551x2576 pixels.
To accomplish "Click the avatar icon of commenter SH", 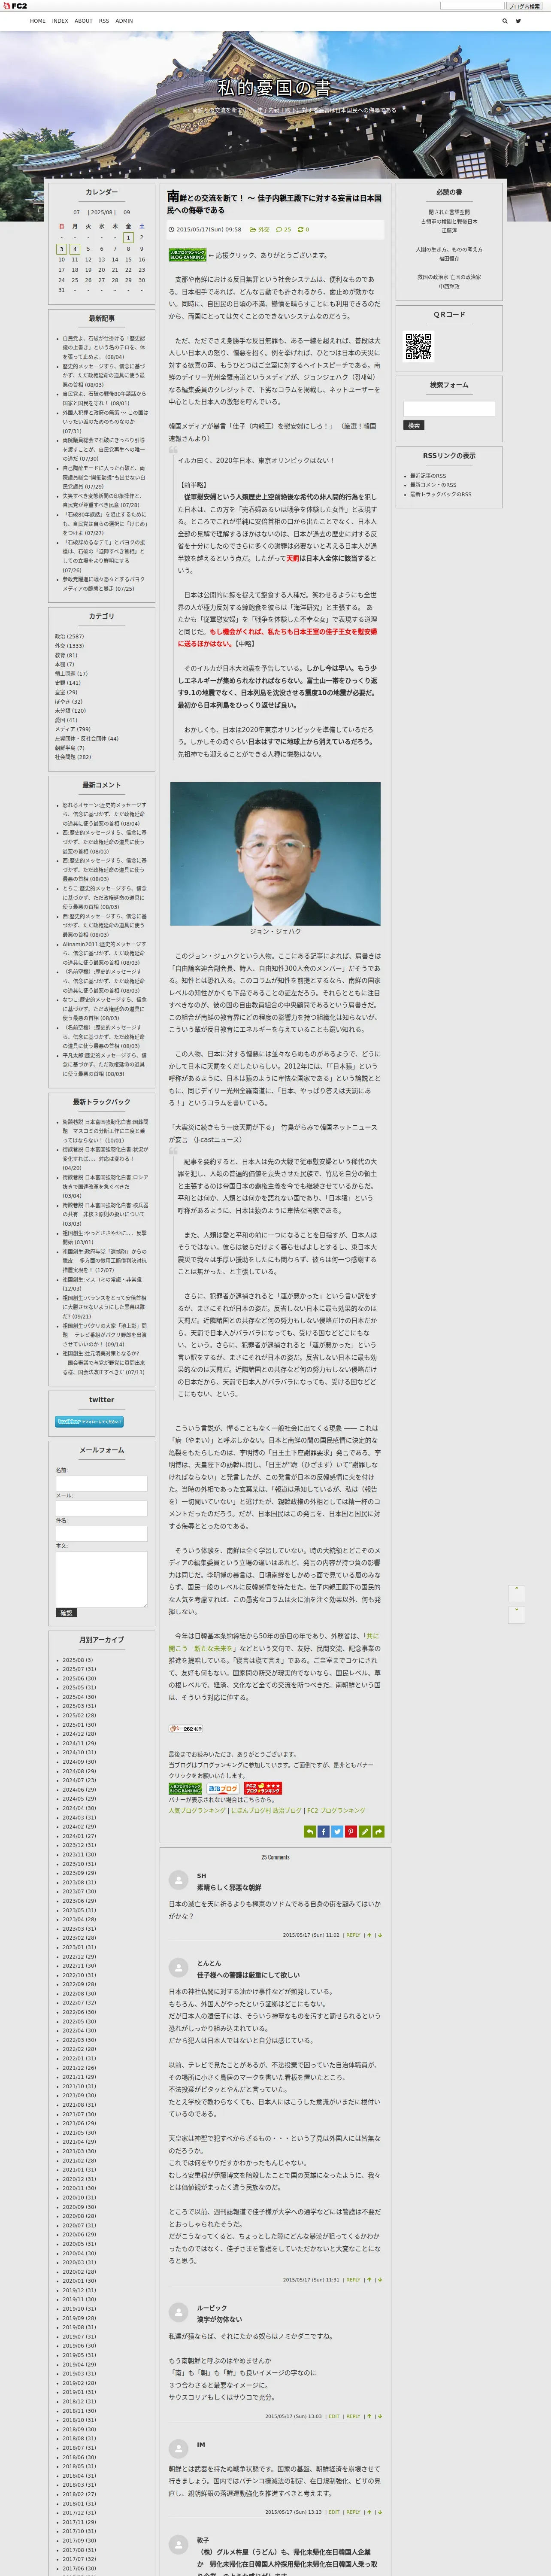I will 179,1879.
